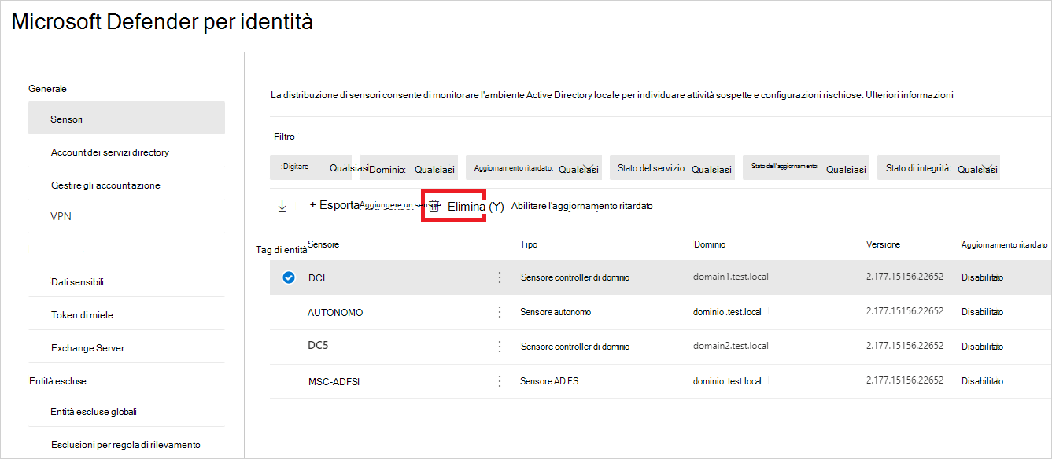Click the Sensore autonomo type cell
This screenshot has width=1052, height=459.
coord(556,312)
